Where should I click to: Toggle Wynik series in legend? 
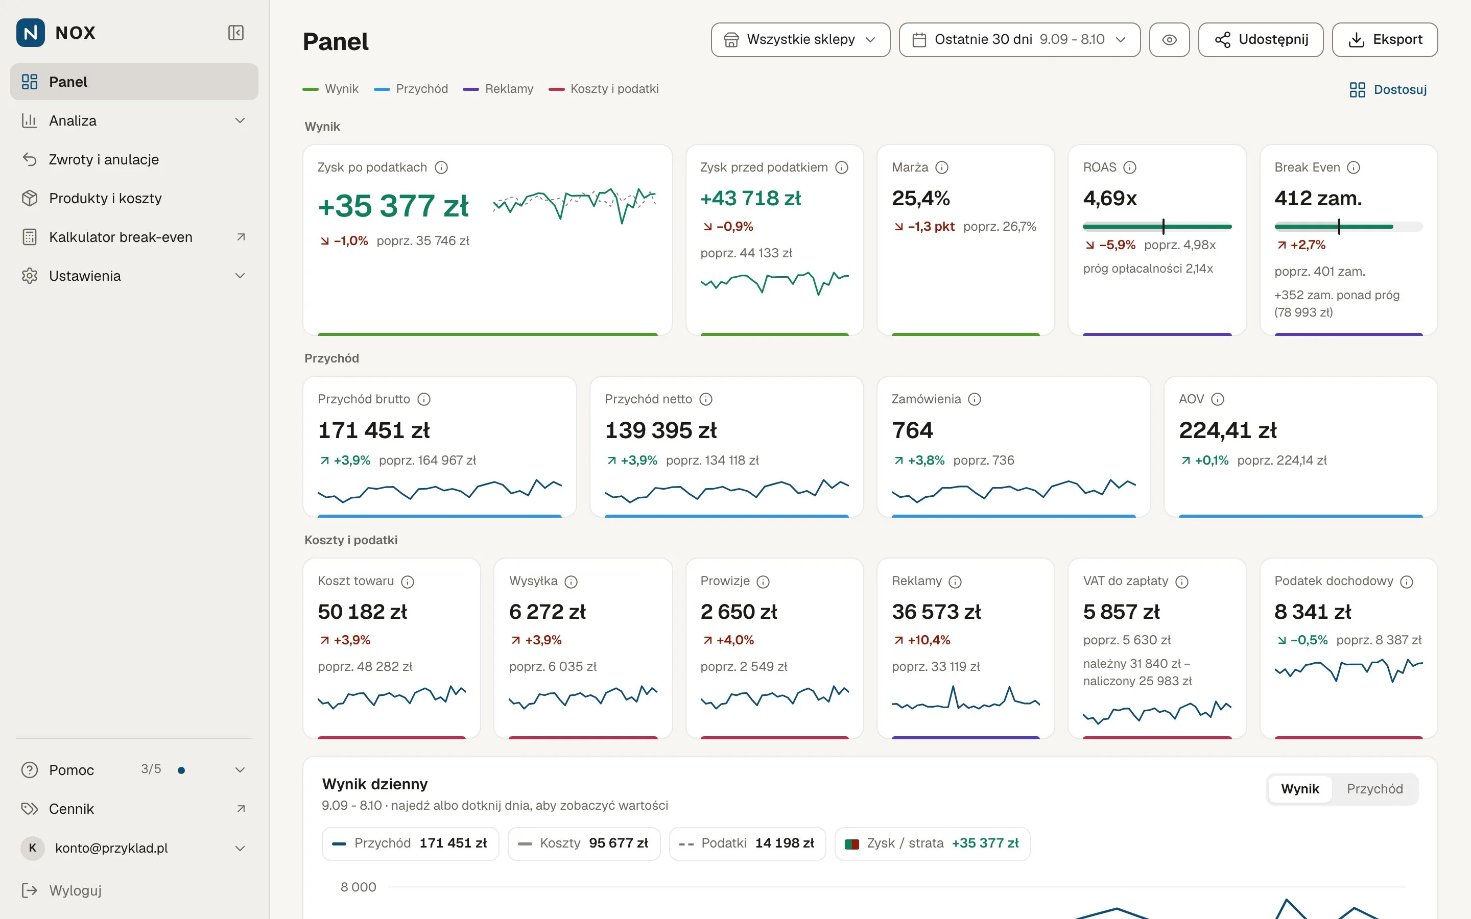(330, 89)
